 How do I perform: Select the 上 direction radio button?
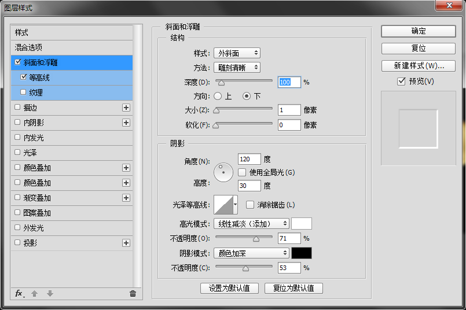point(218,96)
